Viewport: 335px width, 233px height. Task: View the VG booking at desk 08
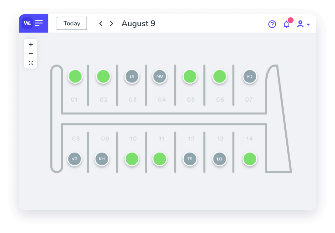[x=75, y=159]
